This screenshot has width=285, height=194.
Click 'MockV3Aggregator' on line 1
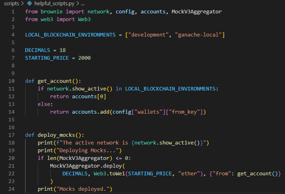click(x=197, y=12)
